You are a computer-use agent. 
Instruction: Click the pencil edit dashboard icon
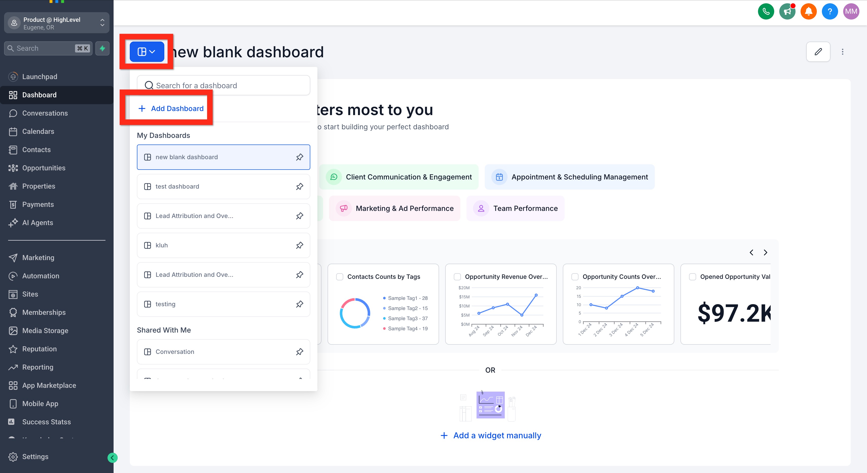coord(818,52)
